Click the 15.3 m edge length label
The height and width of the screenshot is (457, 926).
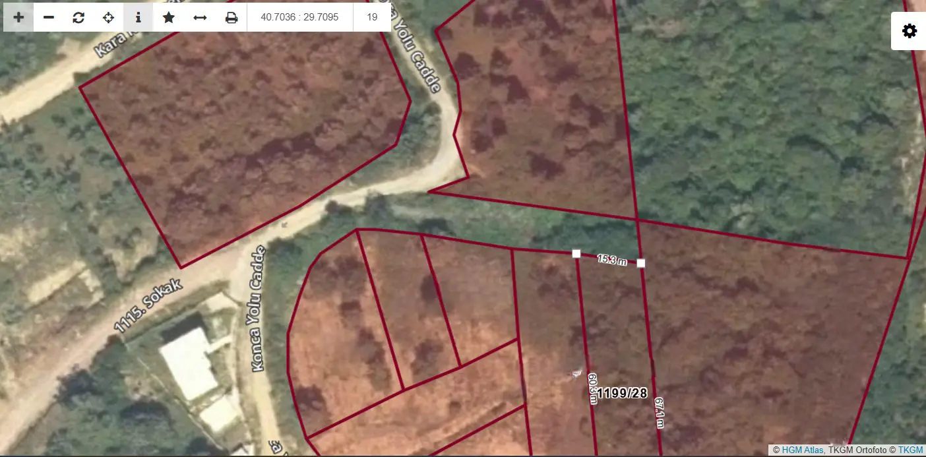coord(612,259)
